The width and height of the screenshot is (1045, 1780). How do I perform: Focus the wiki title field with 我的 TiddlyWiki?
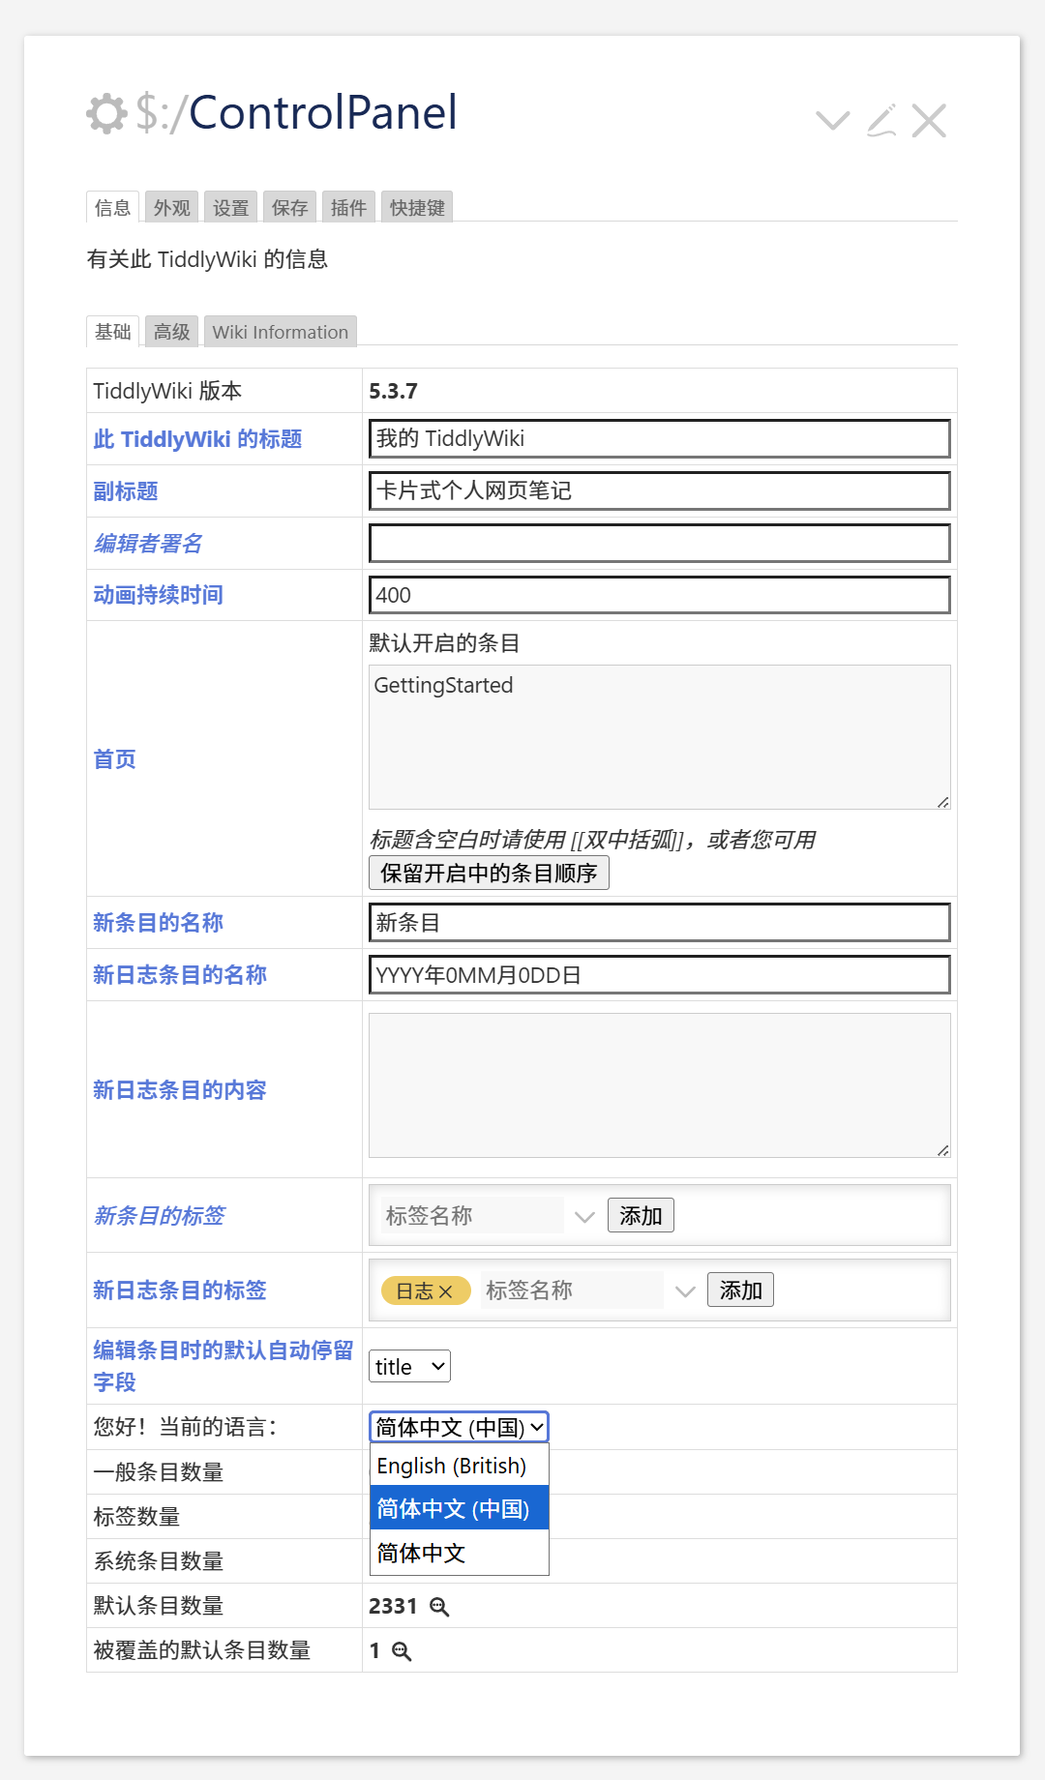pos(659,438)
